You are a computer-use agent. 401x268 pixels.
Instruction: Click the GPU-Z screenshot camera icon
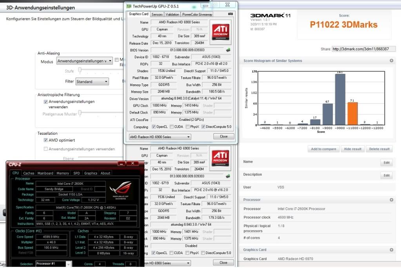coord(230,14)
